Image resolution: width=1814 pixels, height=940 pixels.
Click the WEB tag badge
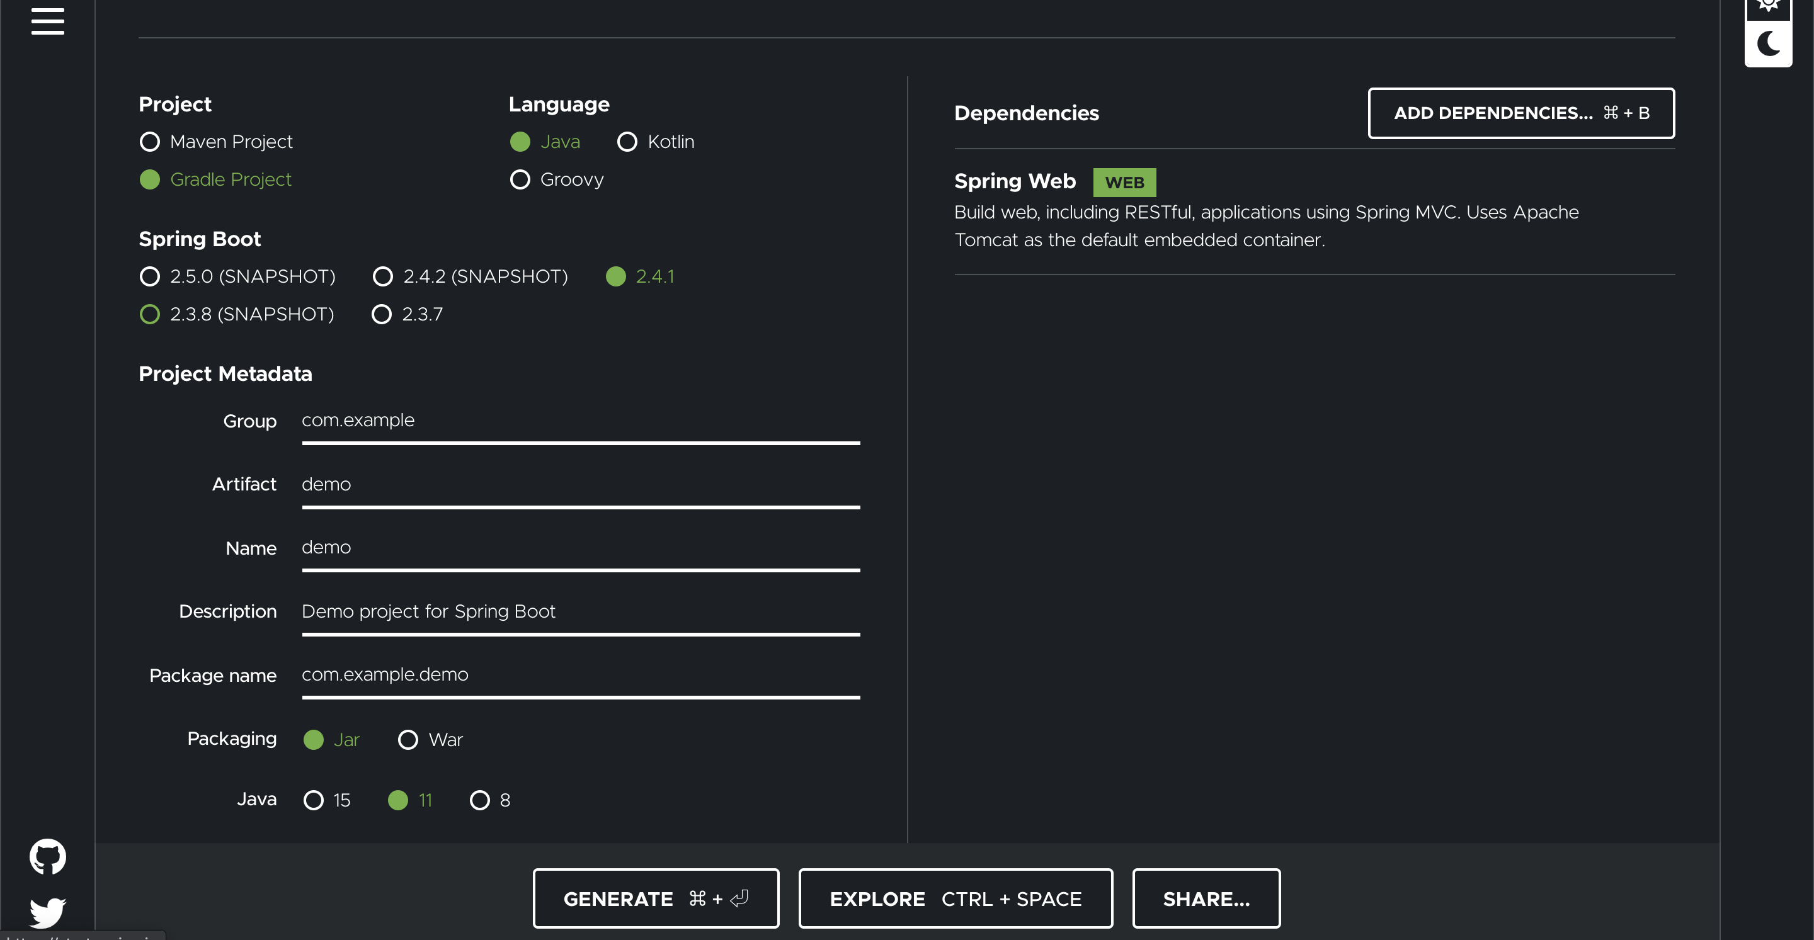(1124, 183)
